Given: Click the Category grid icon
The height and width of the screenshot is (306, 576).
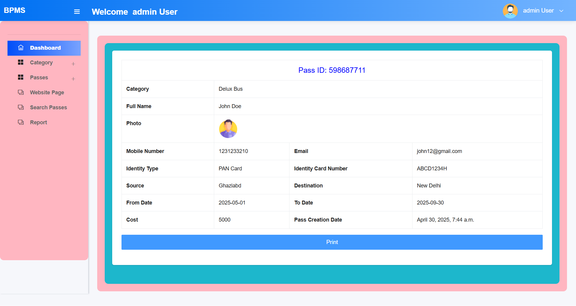Looking at the screenshot, I should (21, 62).
